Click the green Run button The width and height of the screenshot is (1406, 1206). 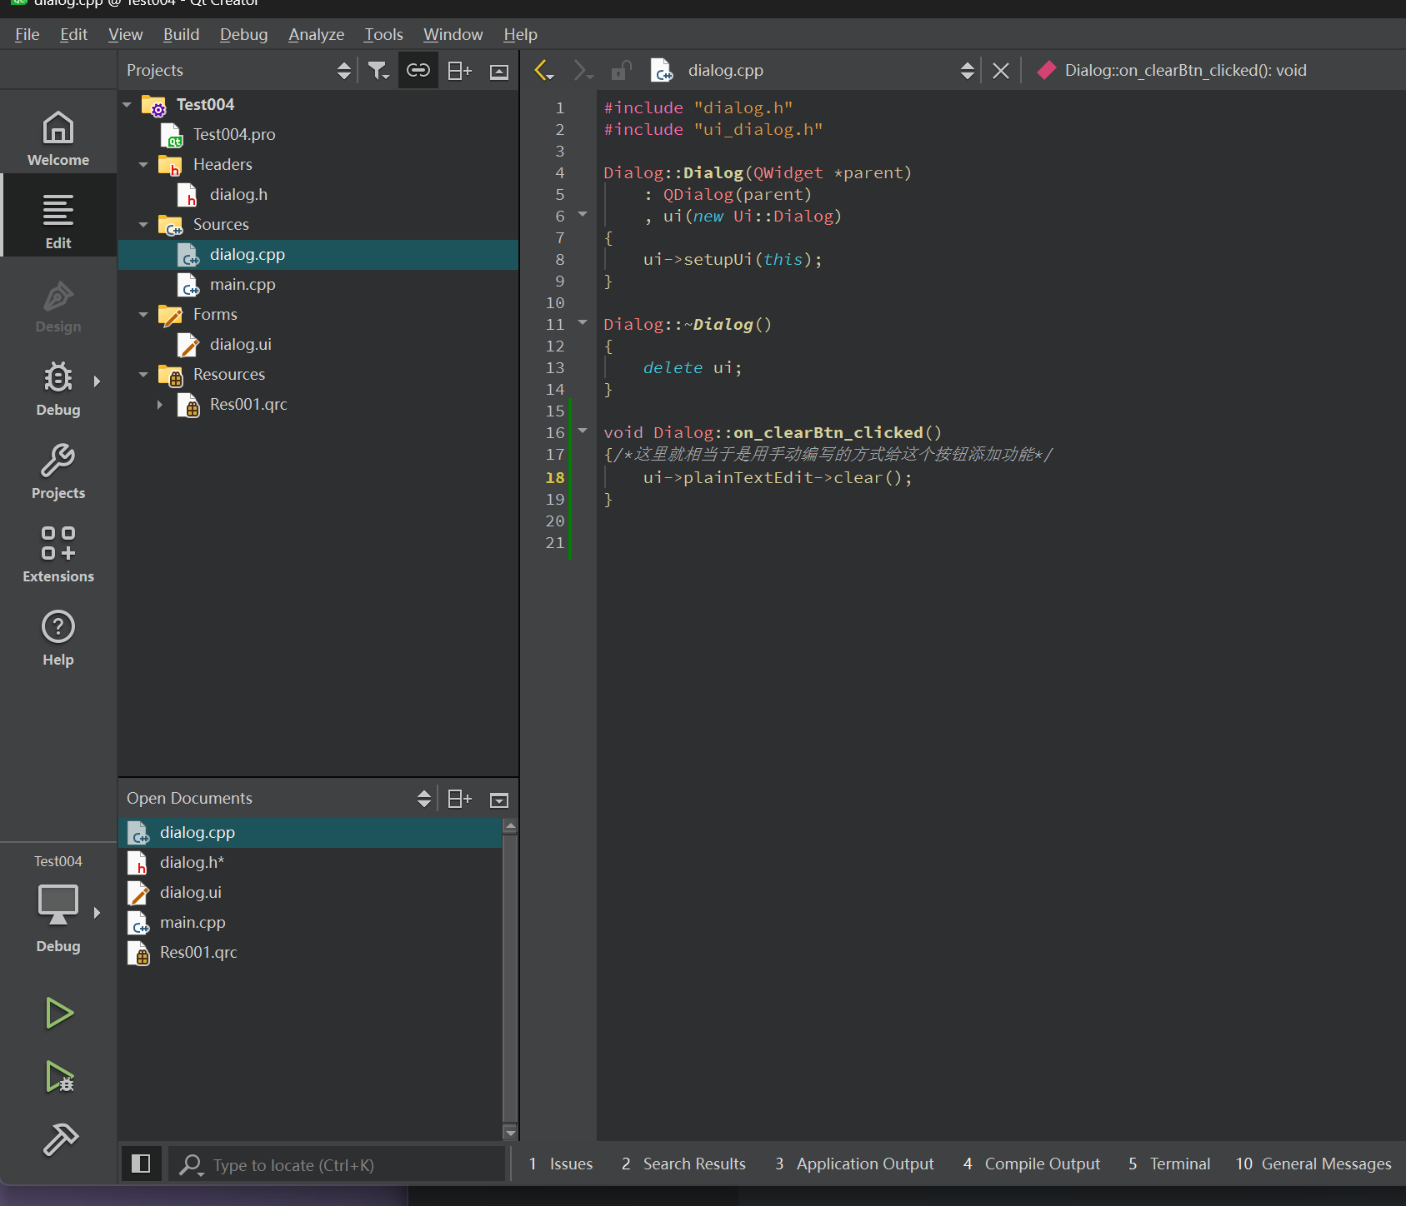click(x=59, y=1013)
